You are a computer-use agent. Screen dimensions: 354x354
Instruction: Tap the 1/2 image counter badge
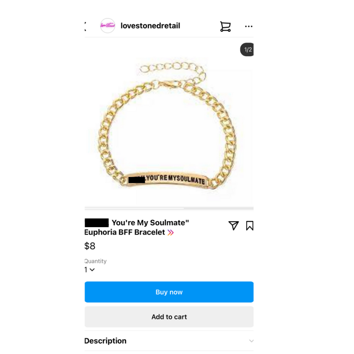tap(247, 49)
